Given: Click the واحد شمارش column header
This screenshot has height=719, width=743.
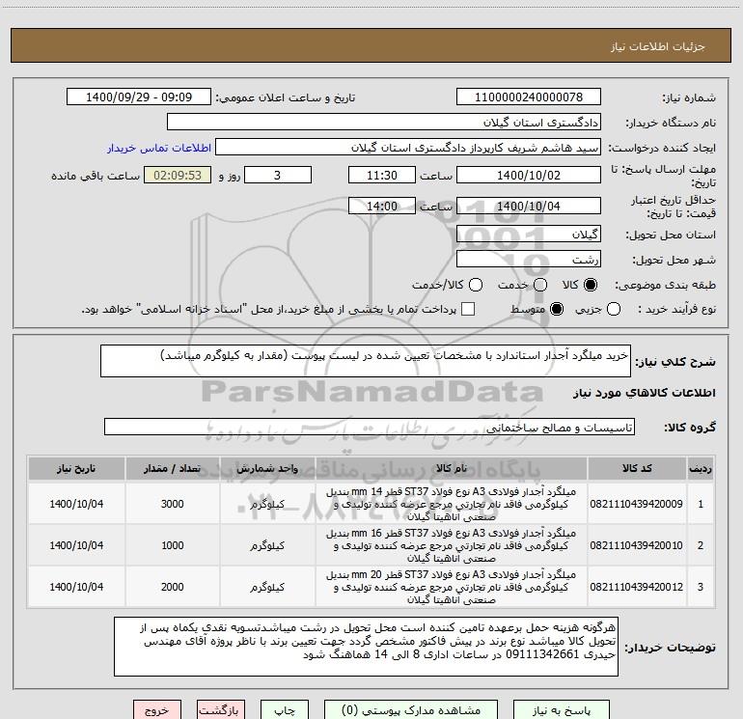Looking at the screenshot, I should [x=267, y=469].
